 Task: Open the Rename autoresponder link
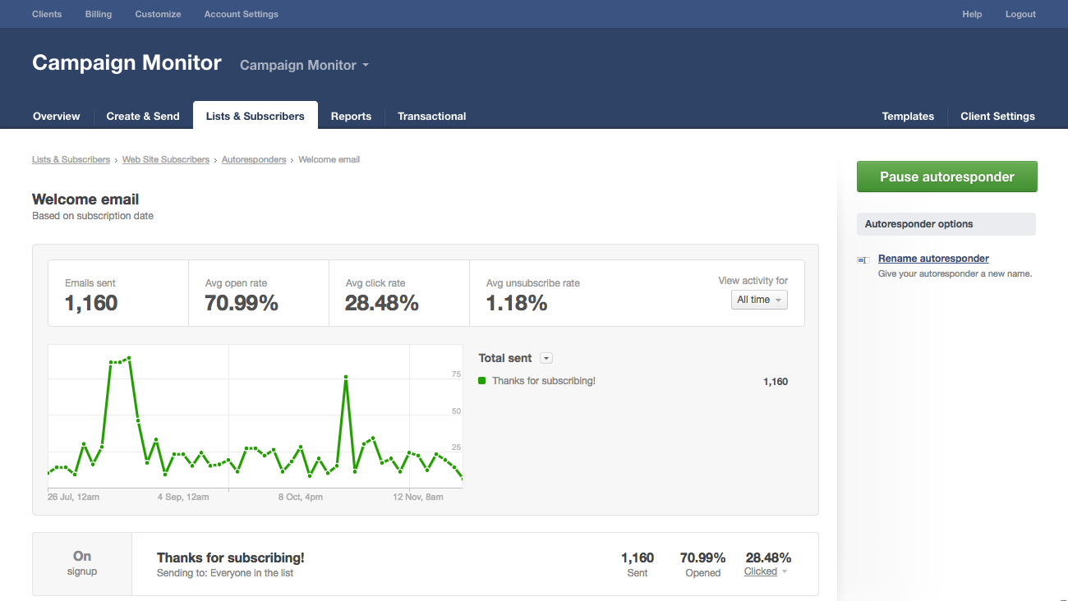point(933,259)
